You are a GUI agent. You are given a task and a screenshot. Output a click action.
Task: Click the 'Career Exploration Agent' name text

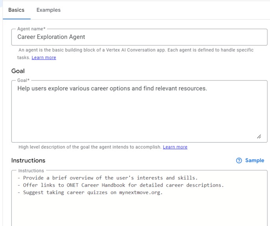51,37
